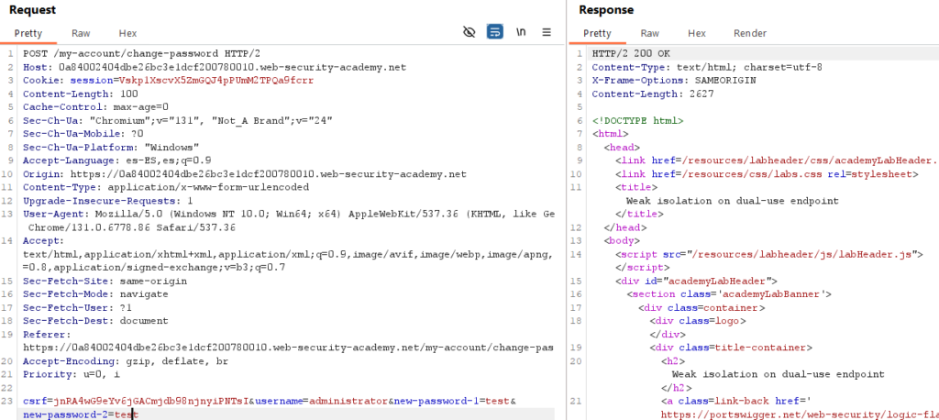The height and width of the screenshot is (420, 939).
Task: Toggle the \n show newlines button
Action: pos(521,32)
